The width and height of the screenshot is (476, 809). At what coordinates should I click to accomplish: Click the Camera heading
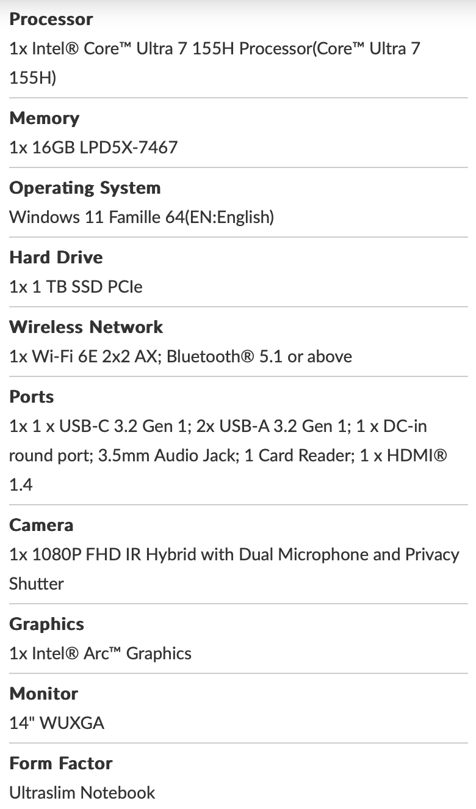(41, 525)
